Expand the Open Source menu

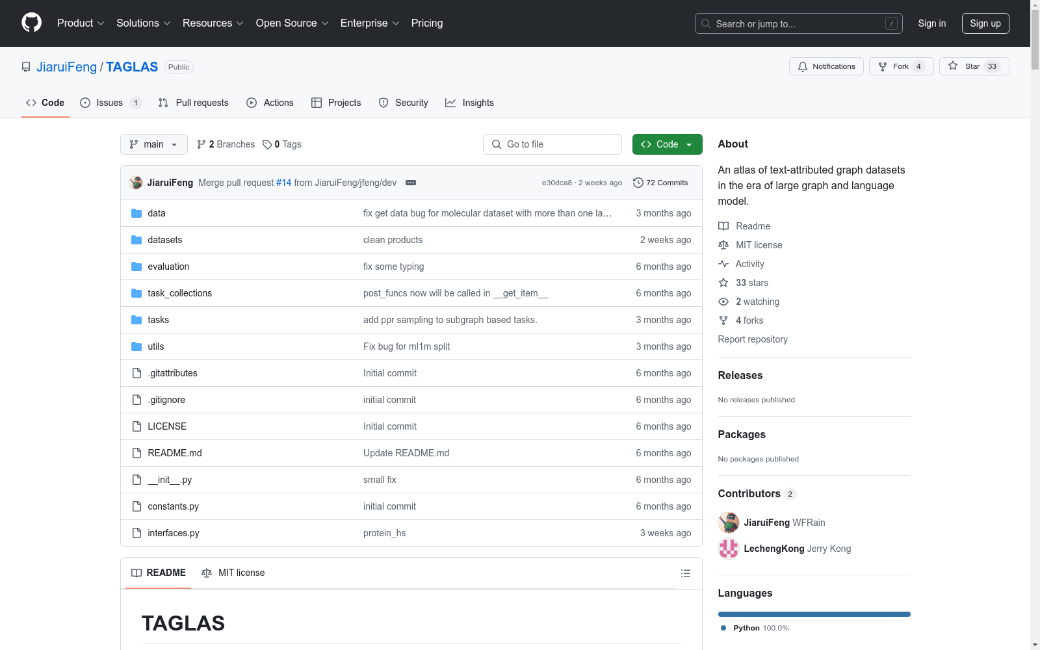tap(292, 23)
